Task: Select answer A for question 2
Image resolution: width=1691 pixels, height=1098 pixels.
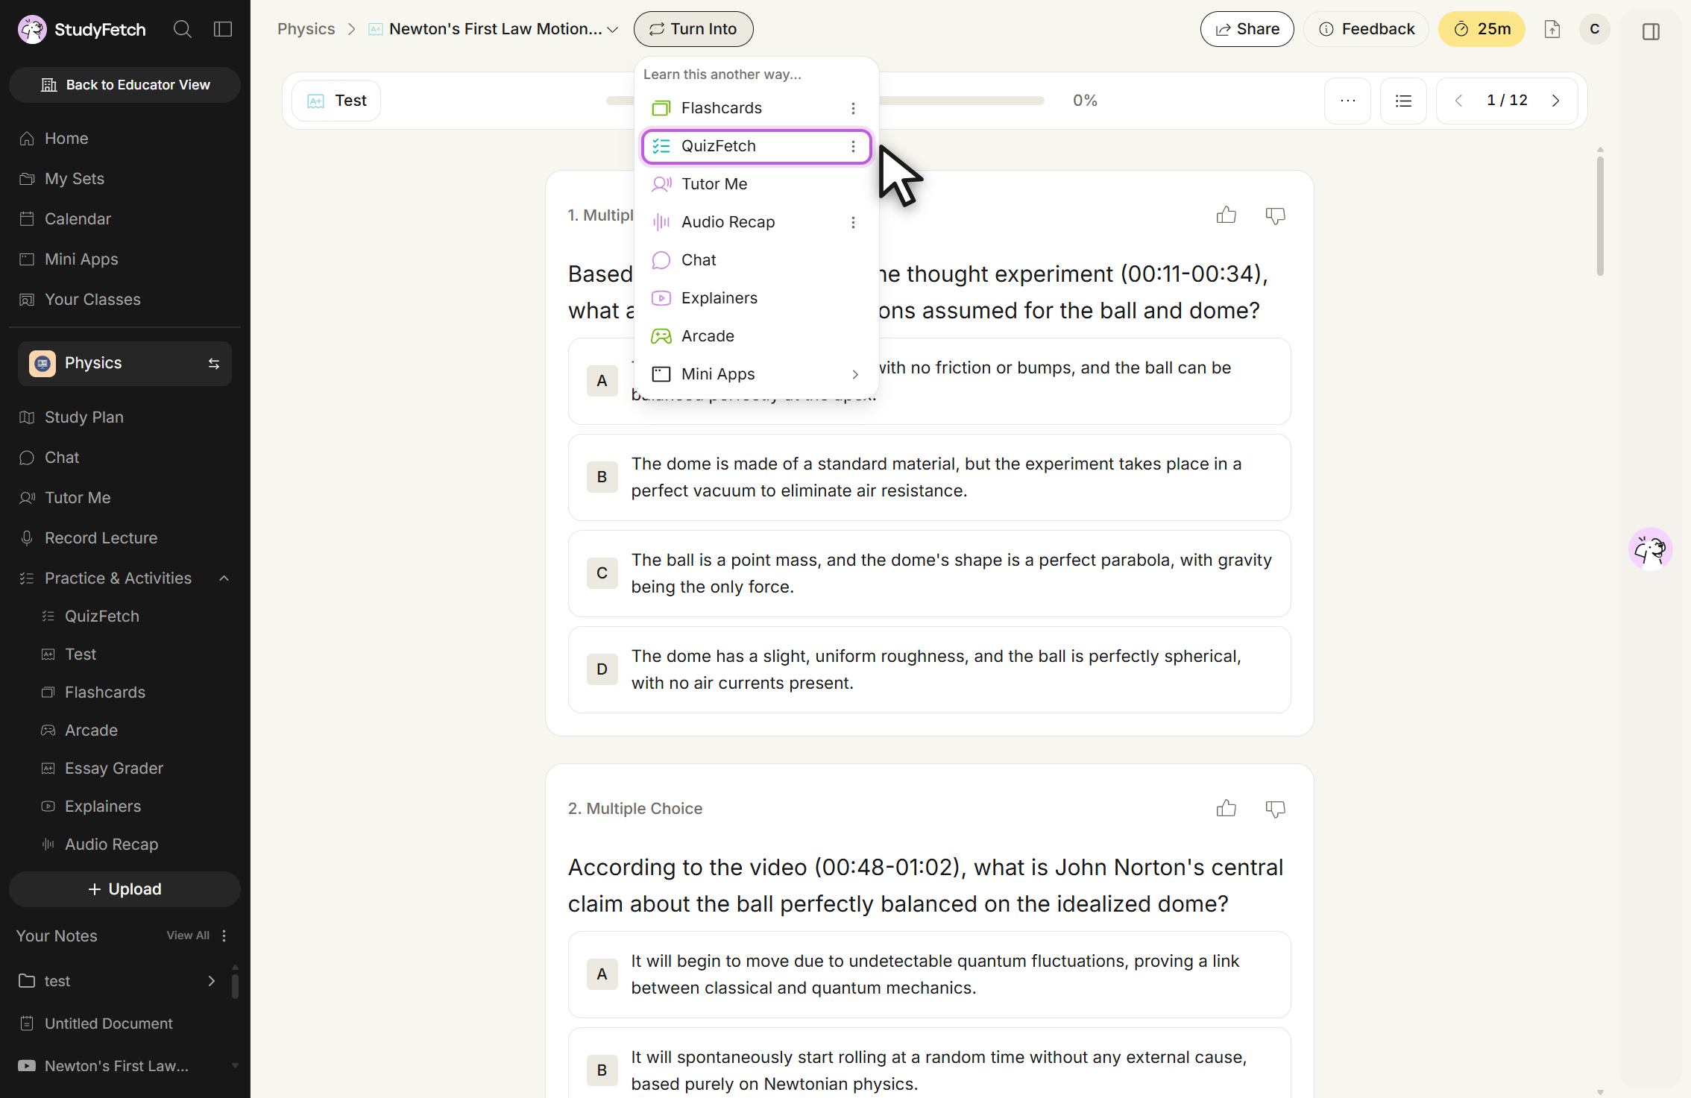Action: [930, 974]
